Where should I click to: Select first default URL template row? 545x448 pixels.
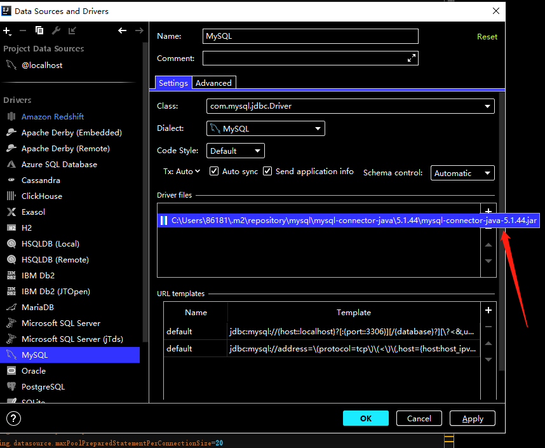click(322, 332)
